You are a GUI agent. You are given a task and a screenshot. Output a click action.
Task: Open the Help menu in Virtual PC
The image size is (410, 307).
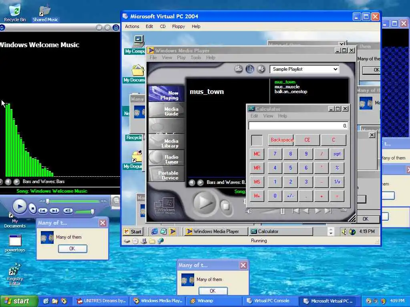point(196,26)
